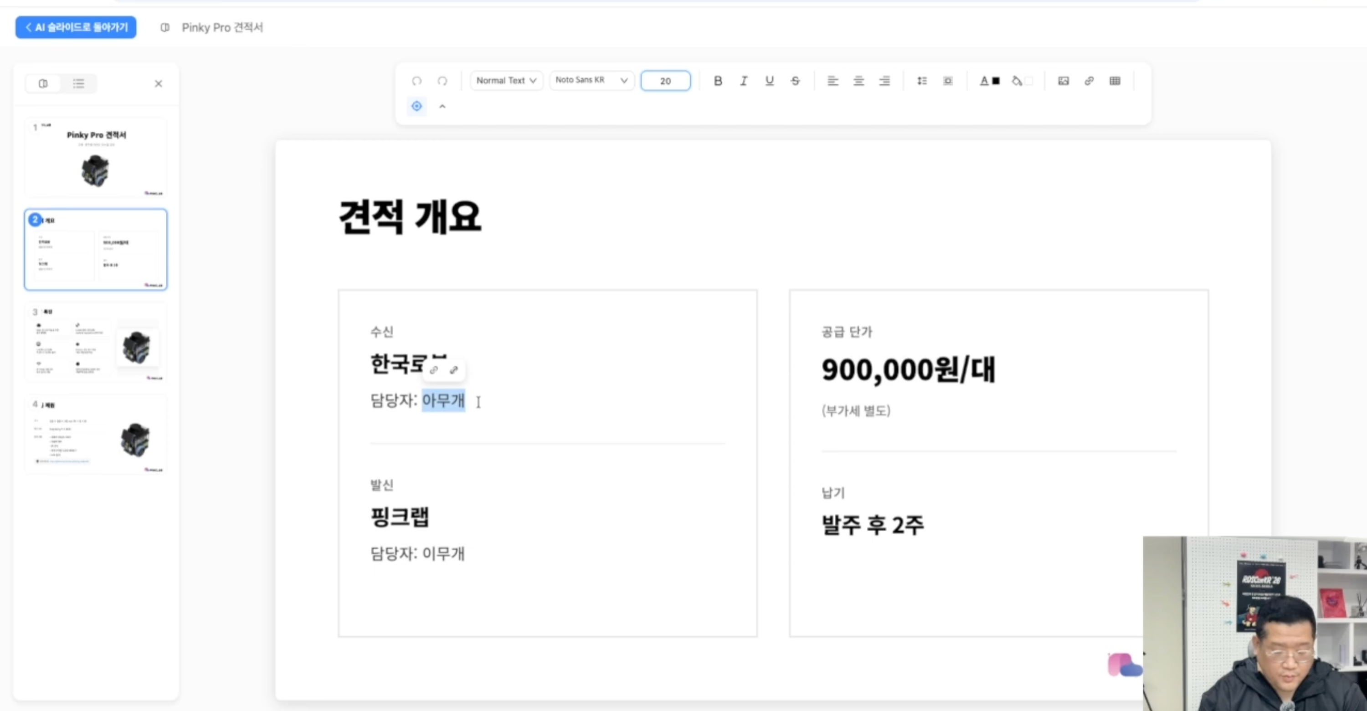Click the redo arrow icon
Screen dimensions: 1367x711
442,81
